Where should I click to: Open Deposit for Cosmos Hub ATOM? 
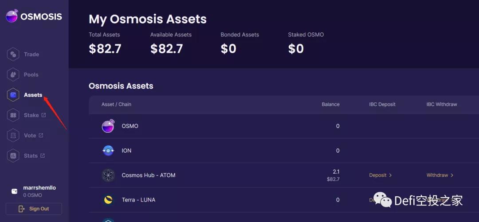380,175
